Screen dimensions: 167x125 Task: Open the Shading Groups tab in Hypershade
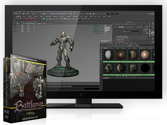[142, 48]
